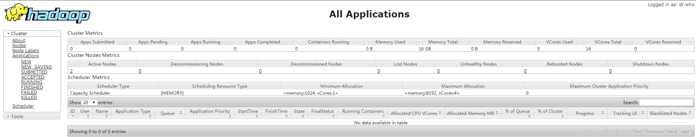The width and height of the screenshot is (696, 137).
Task: Click the Capacity Scheduler cell text
Action: click(90, 93)
